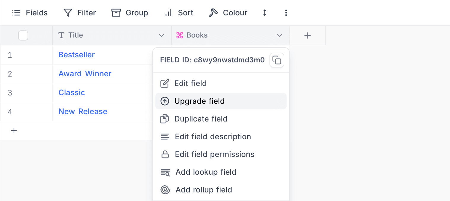Click the Group toolbar button

130,13
